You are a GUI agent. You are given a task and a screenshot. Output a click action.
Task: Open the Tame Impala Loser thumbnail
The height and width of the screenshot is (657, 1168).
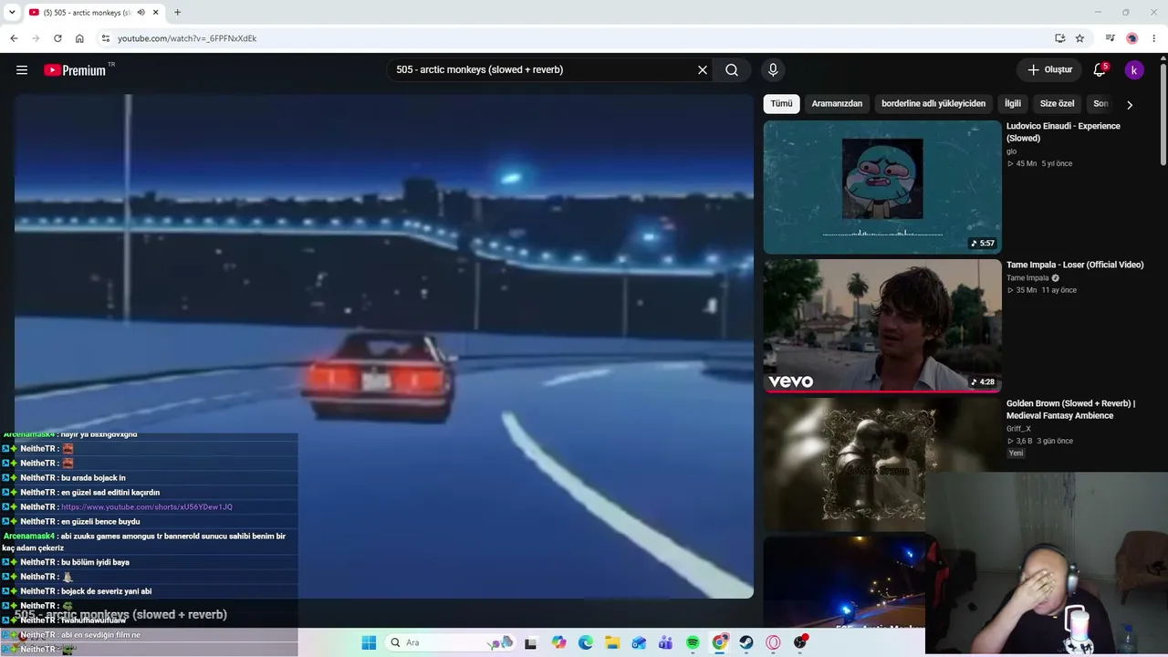[882, 326]
